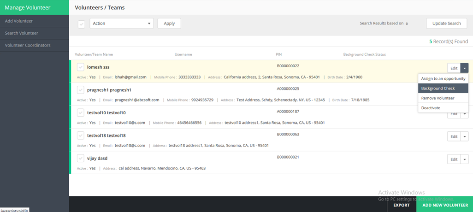Collapse the dropdown arrow beside lomesh sss Edit

(x=465, y=68)
